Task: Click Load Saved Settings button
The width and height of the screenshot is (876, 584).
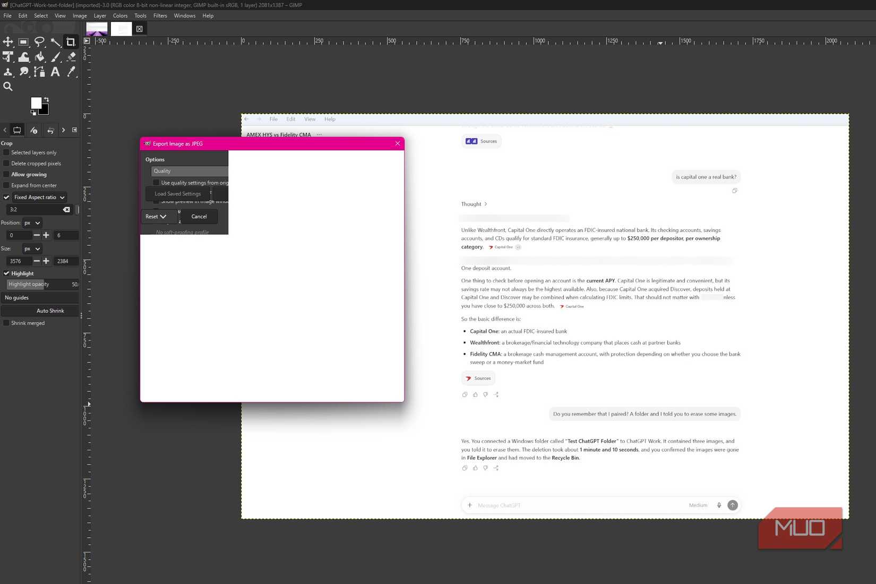Action: [178, 194]
